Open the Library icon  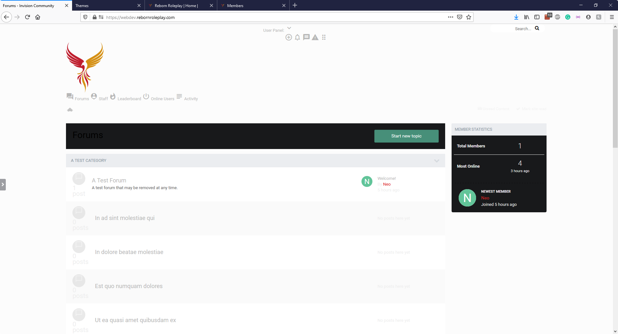tap(527, 17)
